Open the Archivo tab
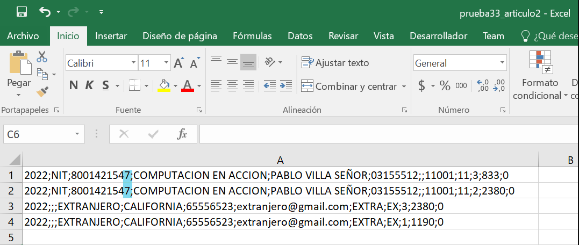Viewport: 579px width, 245px height. pyautogui.click(x=23, y=36)
